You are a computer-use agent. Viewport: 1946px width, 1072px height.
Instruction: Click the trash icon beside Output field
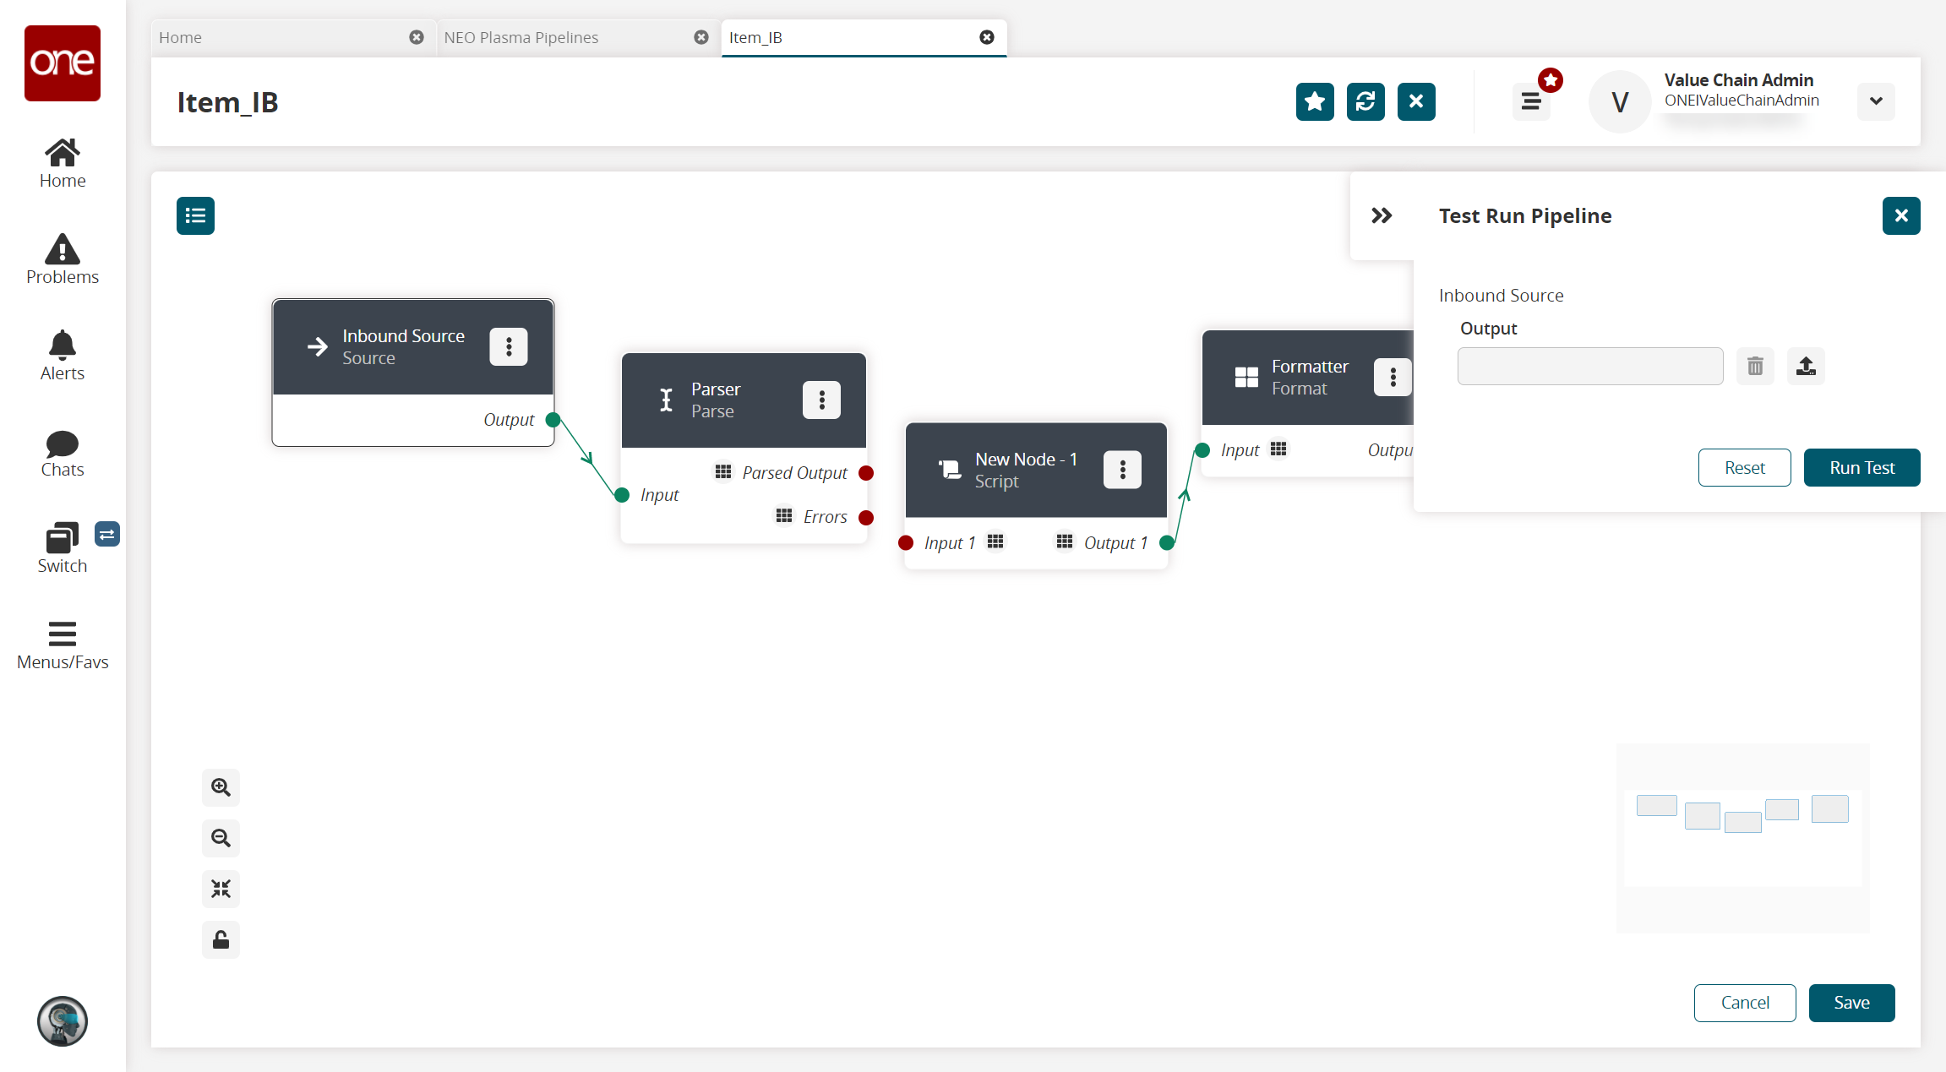(1755, 366)
